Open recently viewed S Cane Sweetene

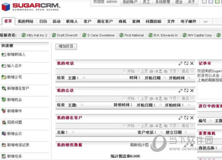tap(98, 35)
